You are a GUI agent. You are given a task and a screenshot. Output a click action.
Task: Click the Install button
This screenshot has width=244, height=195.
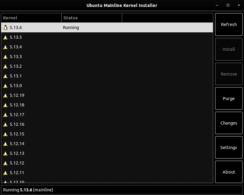tap(229, 49)
